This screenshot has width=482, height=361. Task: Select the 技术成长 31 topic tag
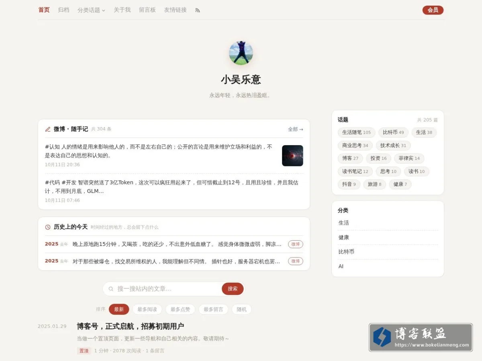[393, 146]
